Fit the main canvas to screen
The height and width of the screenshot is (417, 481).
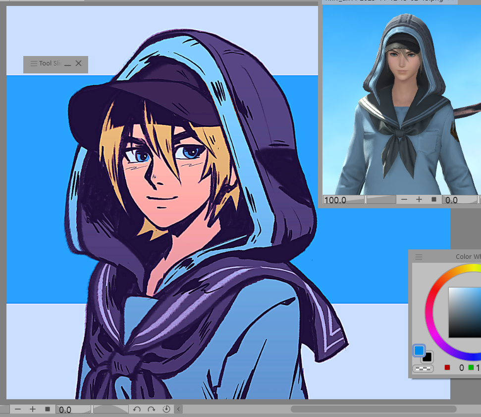[x=48, y=409]
